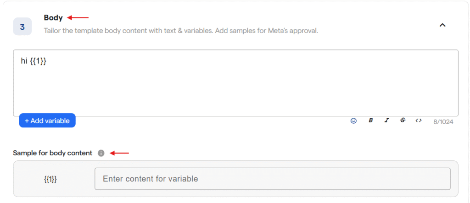
Task: Click the Sample for body content label
Action: tap(52, 153)
